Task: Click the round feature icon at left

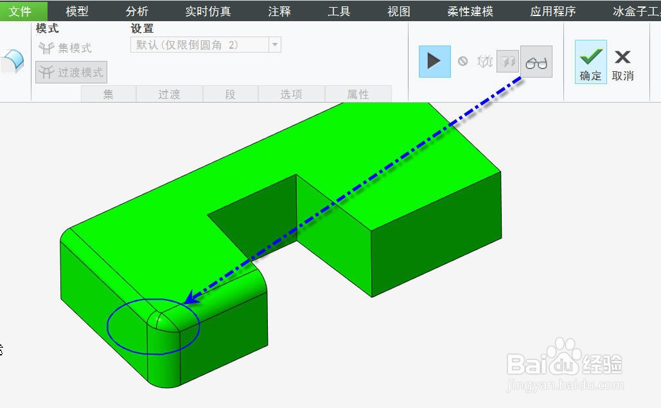Action: [12, 62]
